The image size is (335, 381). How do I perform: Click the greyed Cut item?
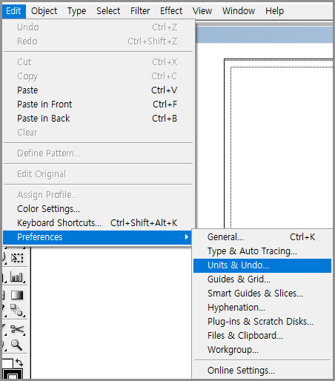(x=97, y=62)
